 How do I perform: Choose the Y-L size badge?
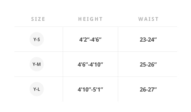pyautogui.click(x=37, y=89)
